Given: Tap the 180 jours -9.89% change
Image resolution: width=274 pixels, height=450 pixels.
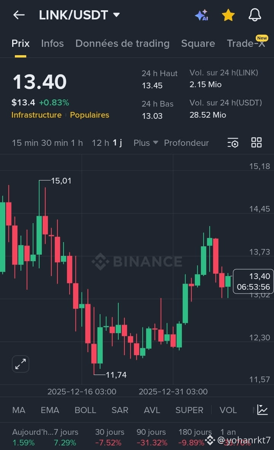Looking at the screenshot, I should point(195,437).
